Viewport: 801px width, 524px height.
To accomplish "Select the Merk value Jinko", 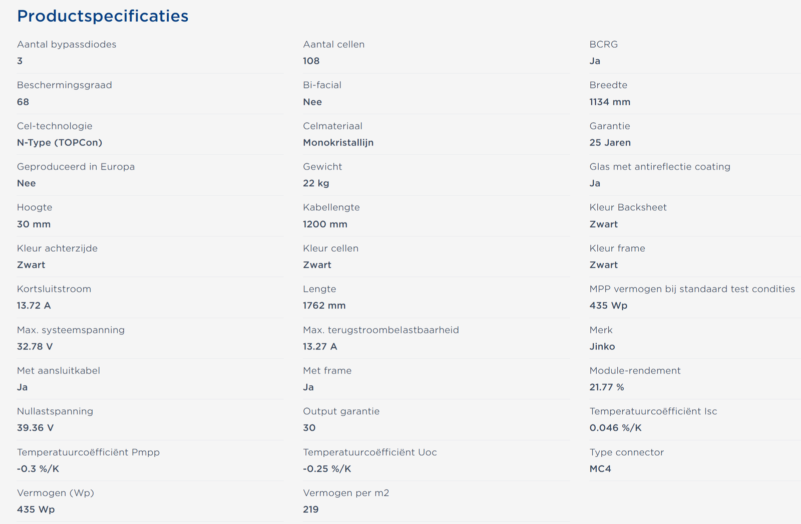I will coord(602,346).
